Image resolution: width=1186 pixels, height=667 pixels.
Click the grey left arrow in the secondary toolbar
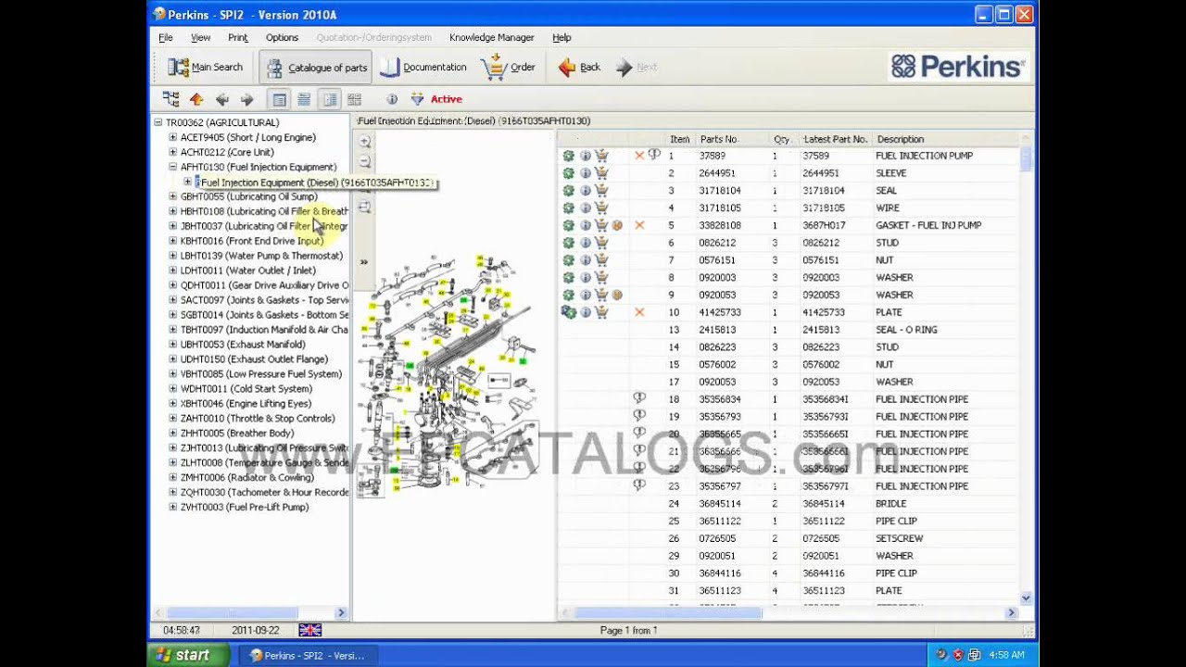(x=221, y=99)
